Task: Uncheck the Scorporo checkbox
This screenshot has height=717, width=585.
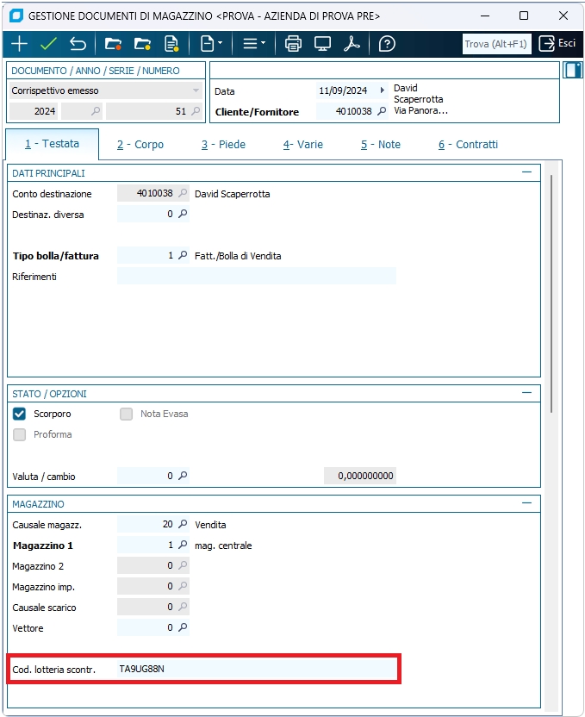Action: [19, 414]
